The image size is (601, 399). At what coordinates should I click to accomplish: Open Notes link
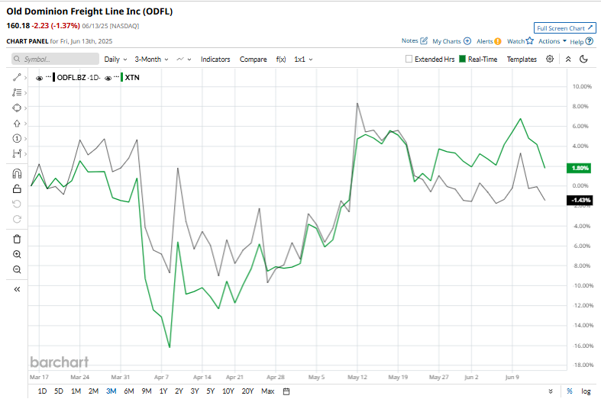click(x=415, y=40)
